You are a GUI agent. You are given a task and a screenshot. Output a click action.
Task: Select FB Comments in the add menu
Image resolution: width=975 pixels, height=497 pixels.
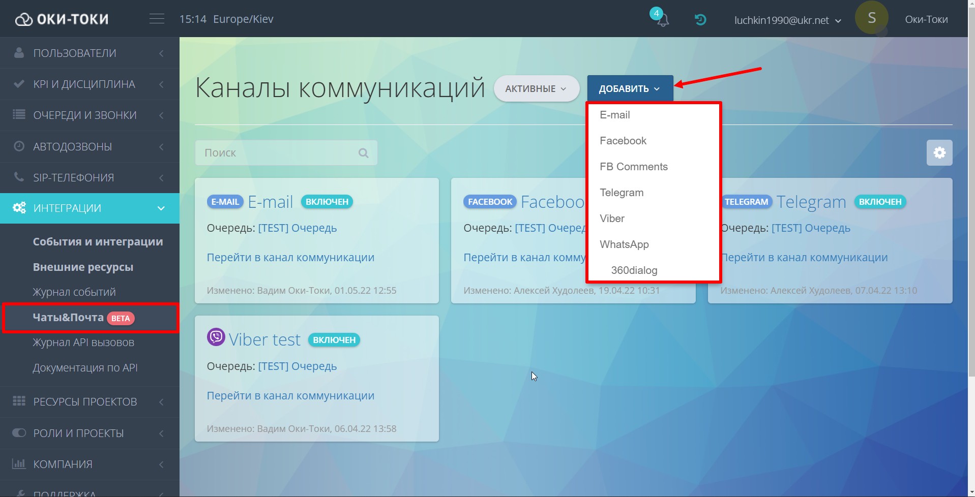(654, 167)
